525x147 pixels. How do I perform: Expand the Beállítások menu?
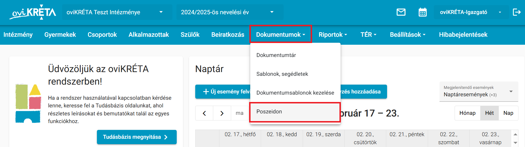[408, 35]
